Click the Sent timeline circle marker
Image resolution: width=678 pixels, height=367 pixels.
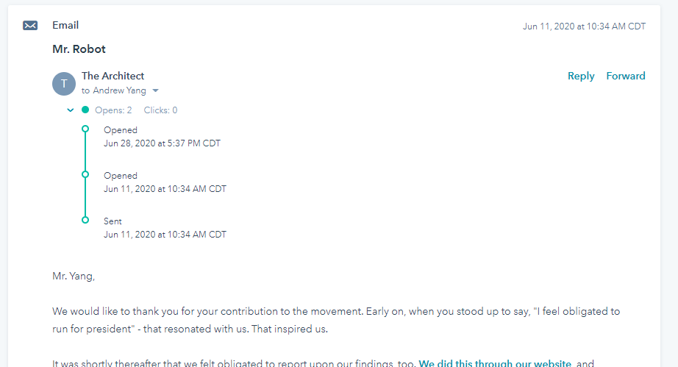pyautogui.click(x=85, y=220)
